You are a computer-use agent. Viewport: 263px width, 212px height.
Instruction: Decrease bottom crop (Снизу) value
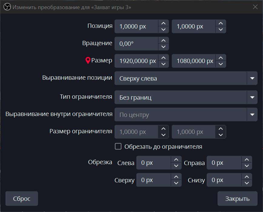247,183
